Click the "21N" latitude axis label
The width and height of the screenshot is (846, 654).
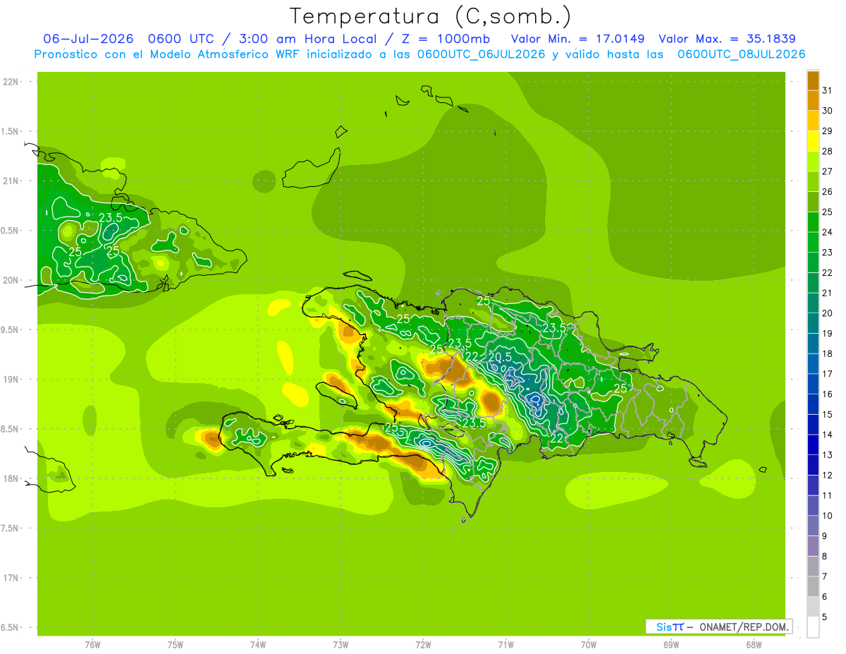click(x=12, y=181)
